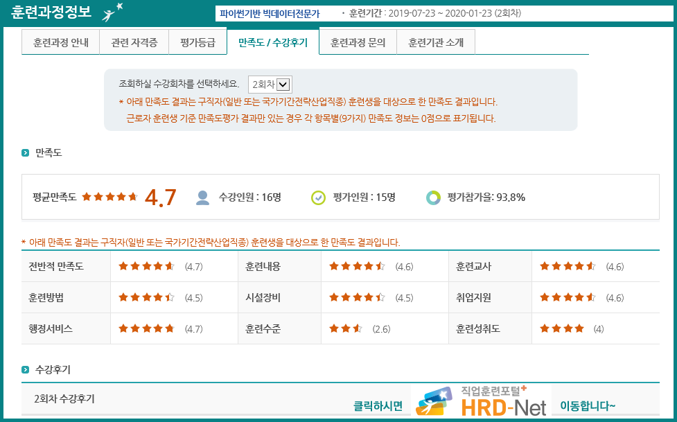This screenshot has height=422, width=677.
Task: Click the 평균만족도 star rating icons
Action: tap(109, 197)
